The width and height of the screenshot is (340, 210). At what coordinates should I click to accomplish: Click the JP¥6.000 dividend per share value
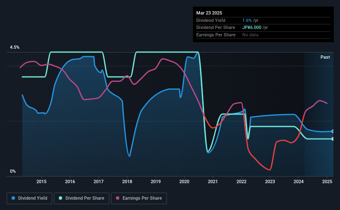[x=252, y=28]
